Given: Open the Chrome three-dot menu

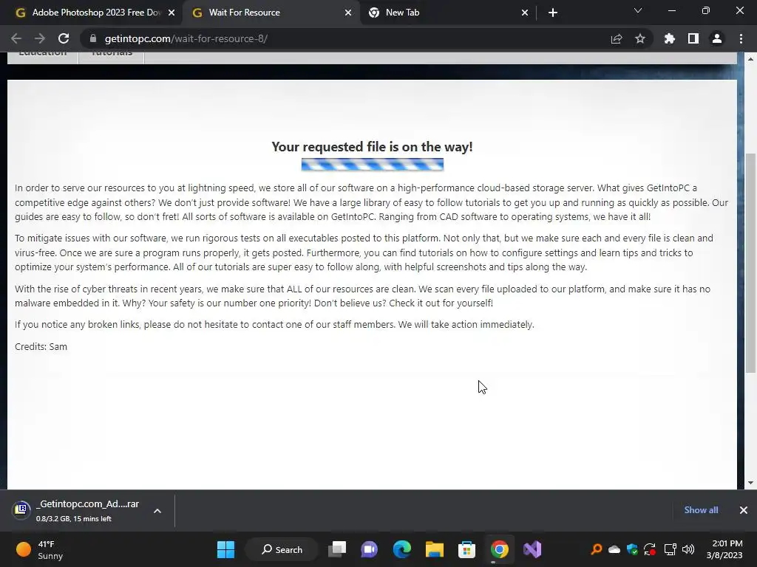Looking at the screenshot, I should click(741, 38).
